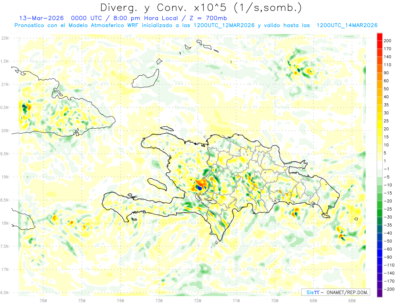Click the "19N" latitude label

5,177
